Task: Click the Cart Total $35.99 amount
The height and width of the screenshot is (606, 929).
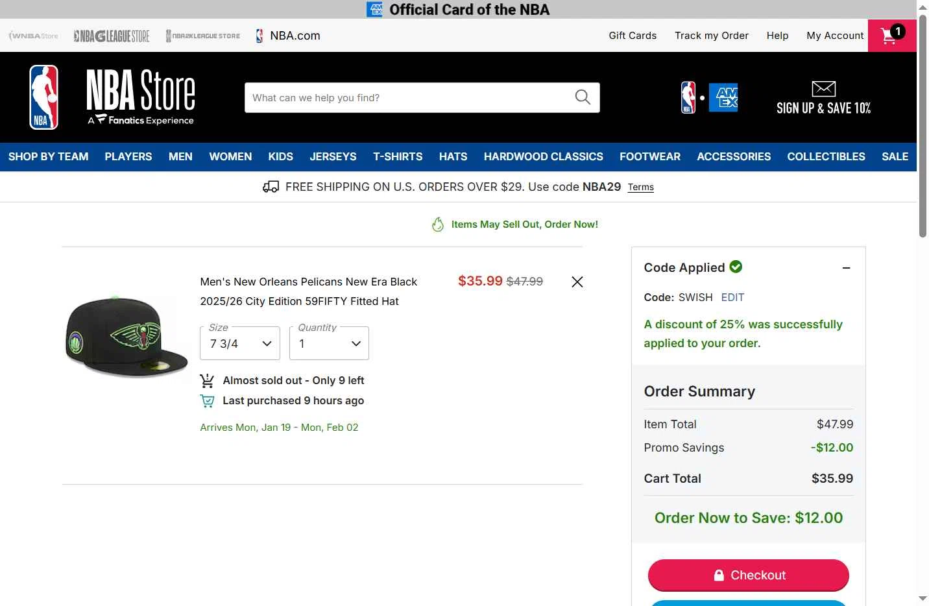Action: pos(832,478)
